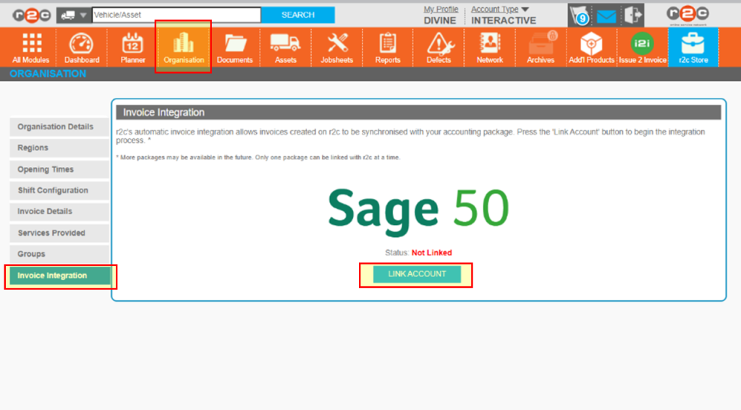Viewport: 741px width, 410px height.
Task: Click the INTERACTIVE account type text
Action: [504, 20]
